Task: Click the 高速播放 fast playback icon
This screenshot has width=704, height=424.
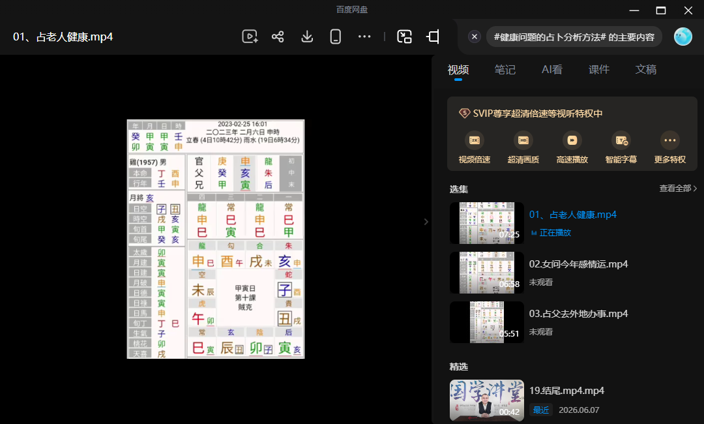Action: click(x=572, y=140)
